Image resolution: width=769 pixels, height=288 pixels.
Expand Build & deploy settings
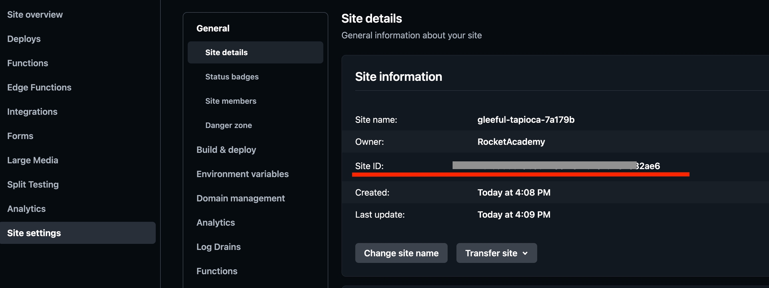click(226, 150)
